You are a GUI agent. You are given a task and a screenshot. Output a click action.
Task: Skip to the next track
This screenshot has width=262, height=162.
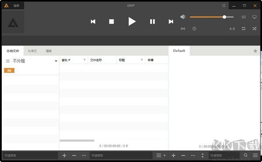point(171,21)
